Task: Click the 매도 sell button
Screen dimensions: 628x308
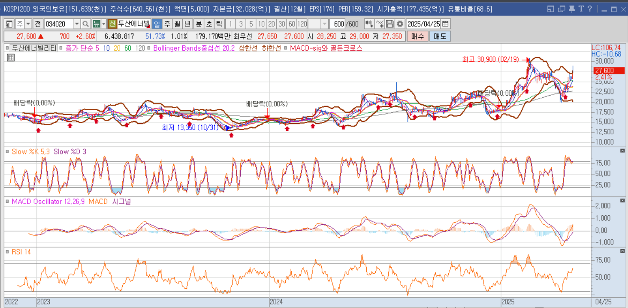Action: [440, 36]
